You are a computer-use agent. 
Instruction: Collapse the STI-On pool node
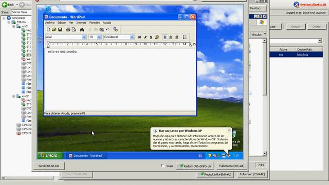[9, 22]
